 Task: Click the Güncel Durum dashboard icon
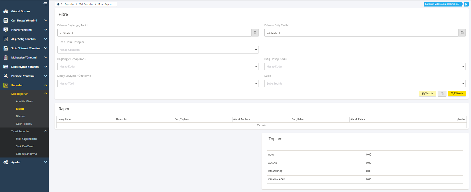6,11
